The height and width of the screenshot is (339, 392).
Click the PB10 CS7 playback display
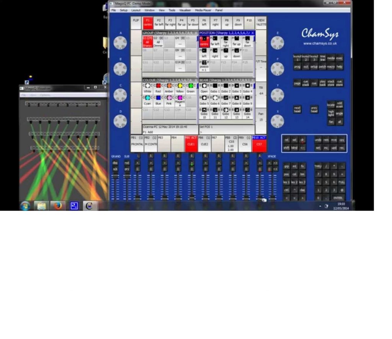click(x=259, y=144)
